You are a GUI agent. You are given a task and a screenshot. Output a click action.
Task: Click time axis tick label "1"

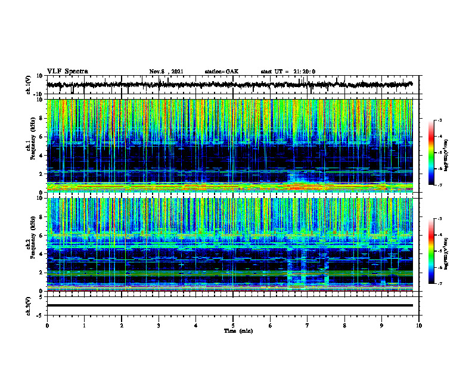84,325
